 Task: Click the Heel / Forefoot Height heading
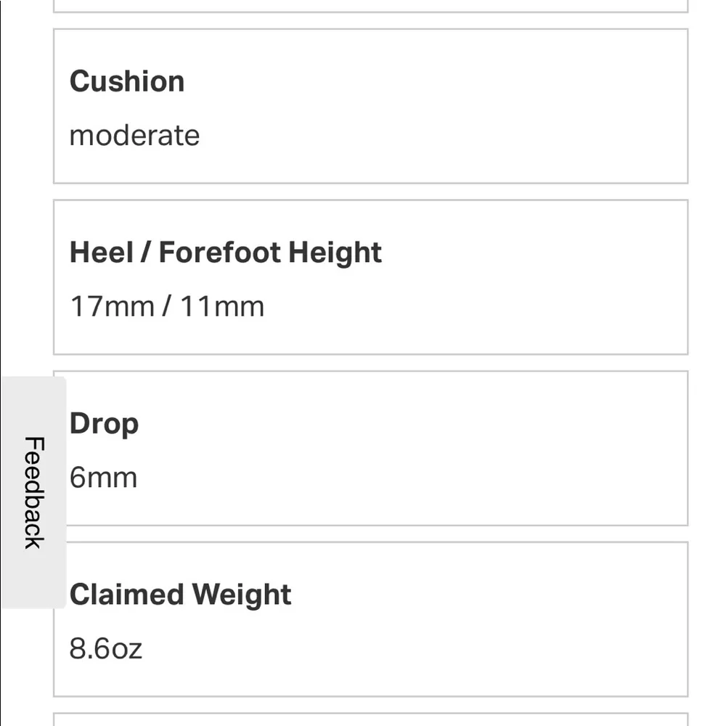tap(225, 252)
